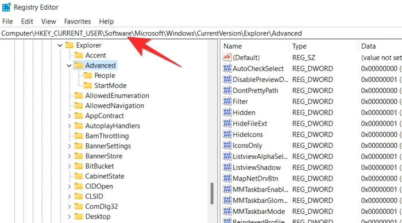Open the View menu

pos(48,22)
